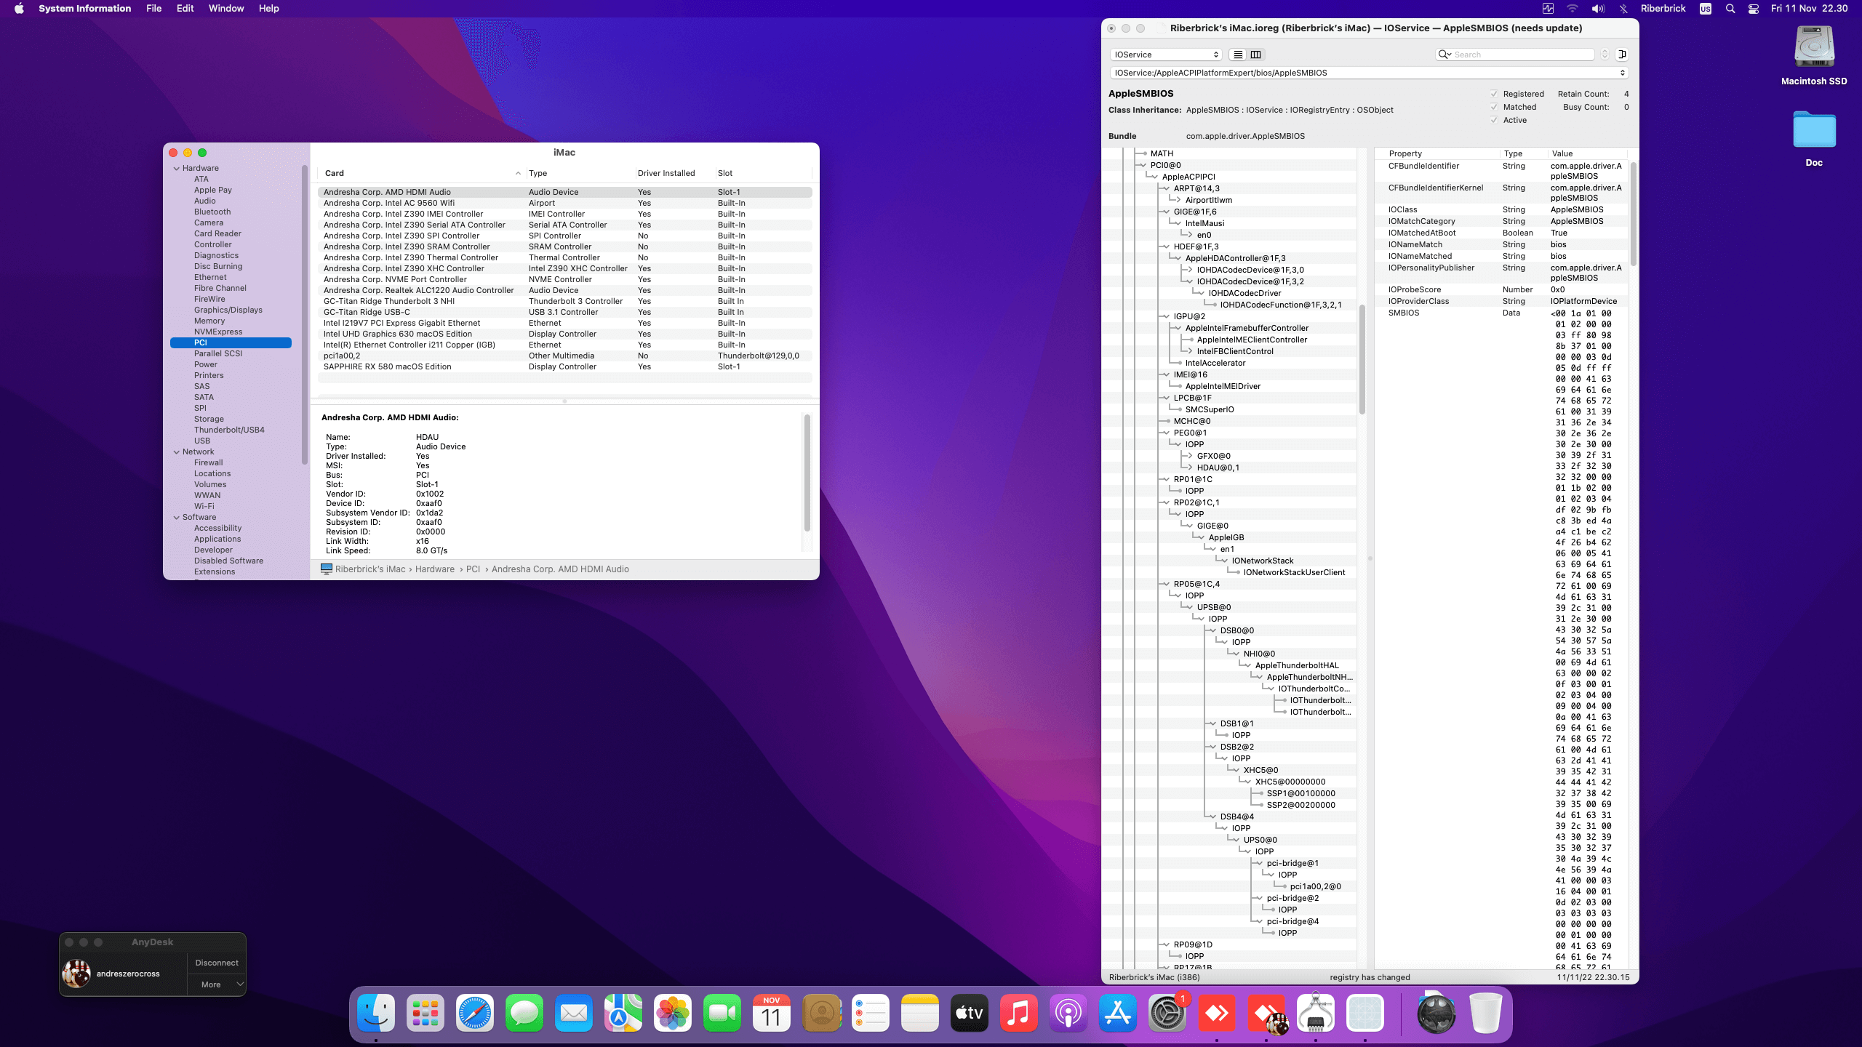The height and width of the screenshot is (1047, 1862).
Task: Open the Trash from the Dock
Action: click(1486, 1012)
